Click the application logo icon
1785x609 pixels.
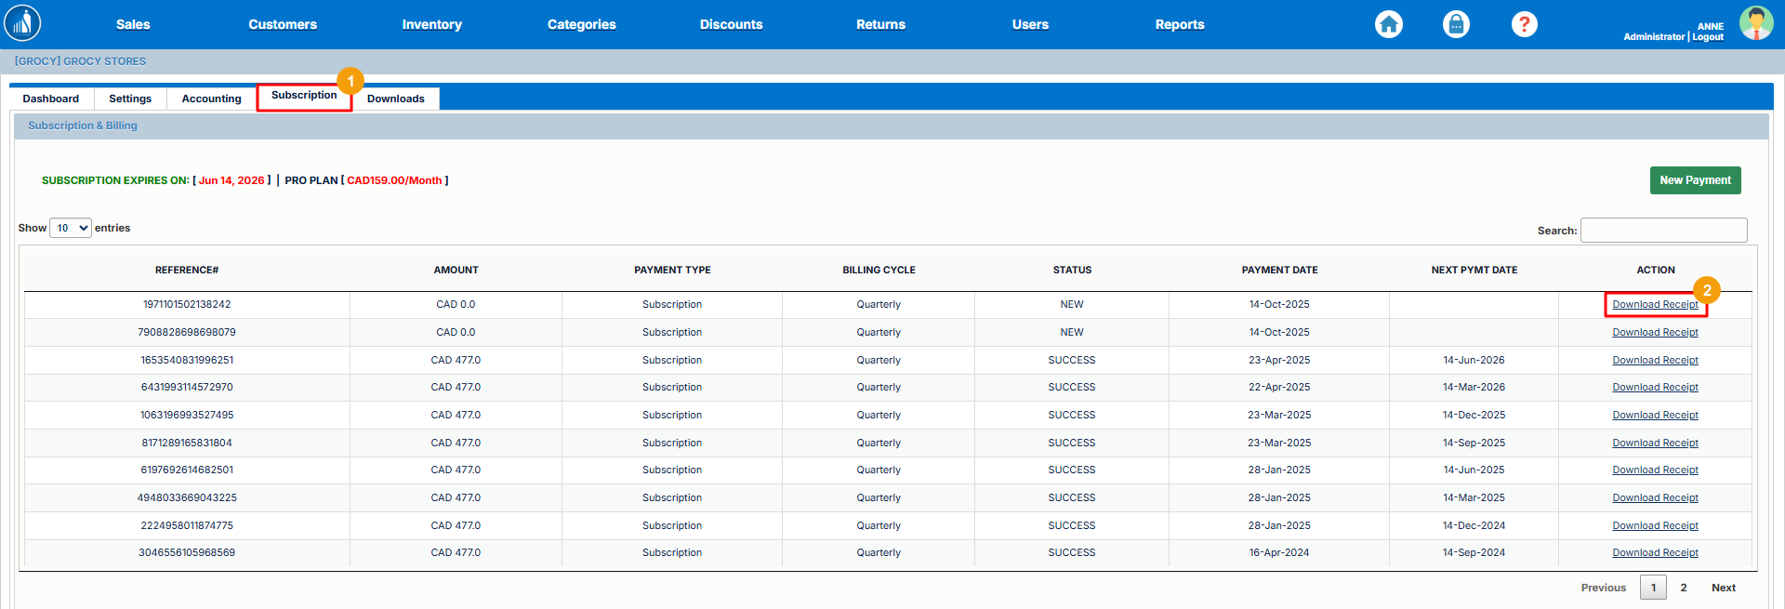(22, 23)
